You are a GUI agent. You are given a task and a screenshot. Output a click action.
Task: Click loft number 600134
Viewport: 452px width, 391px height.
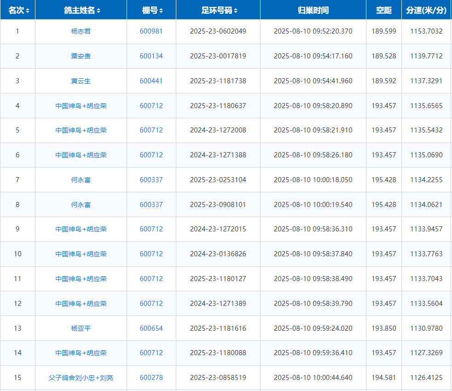[151, 56]
